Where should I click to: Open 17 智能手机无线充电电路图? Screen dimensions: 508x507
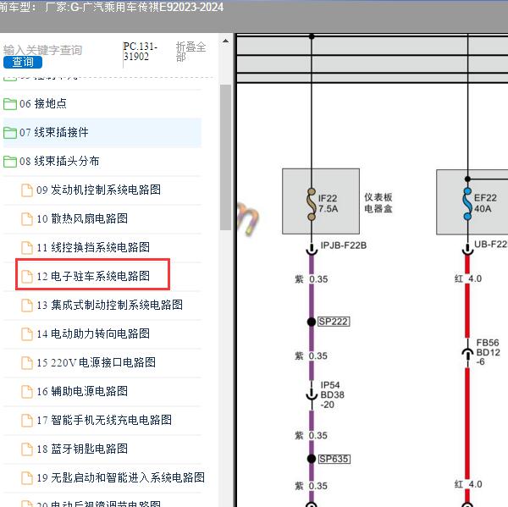click(104, 420)
